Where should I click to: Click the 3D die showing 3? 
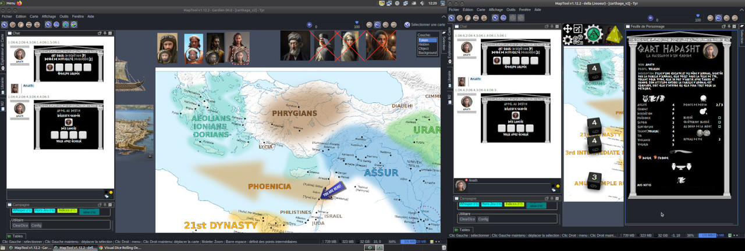(x=594, y=180)
